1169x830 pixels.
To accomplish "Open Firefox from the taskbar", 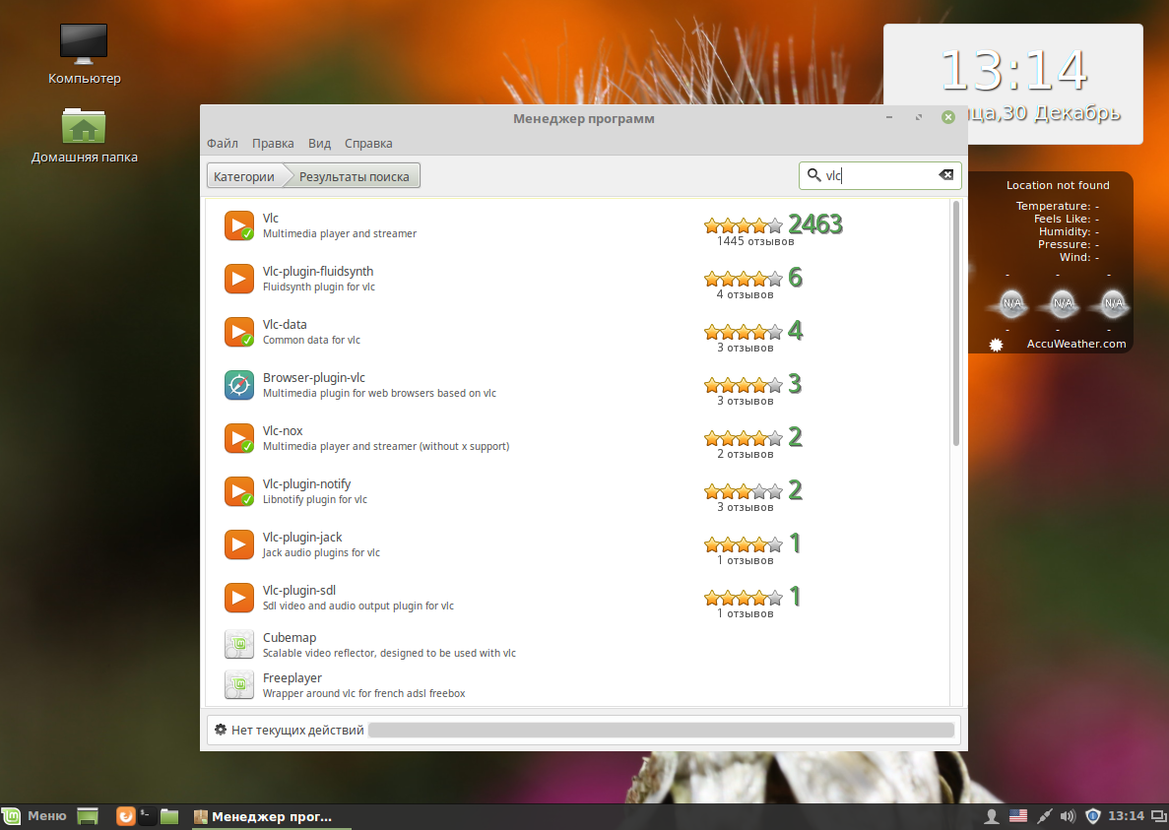I will tap(124, 815).
